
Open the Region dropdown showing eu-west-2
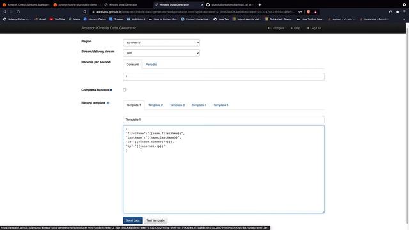[162, 43]
